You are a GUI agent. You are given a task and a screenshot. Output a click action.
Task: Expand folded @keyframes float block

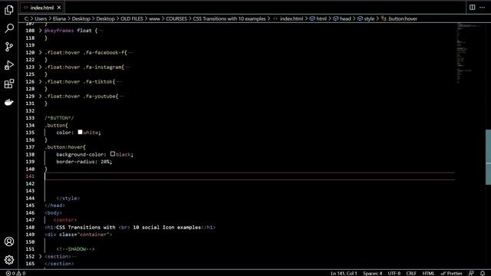41,31
